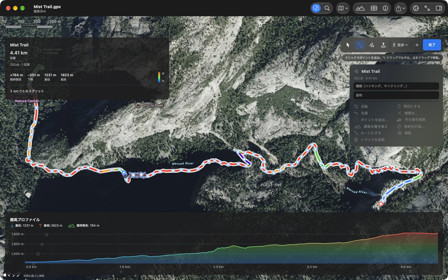The width and height of the screenshot is (448, 280).
Task: Click the 獲得標高 784 m label in profile
Action: pyautogui.click(x=84, y=225)
